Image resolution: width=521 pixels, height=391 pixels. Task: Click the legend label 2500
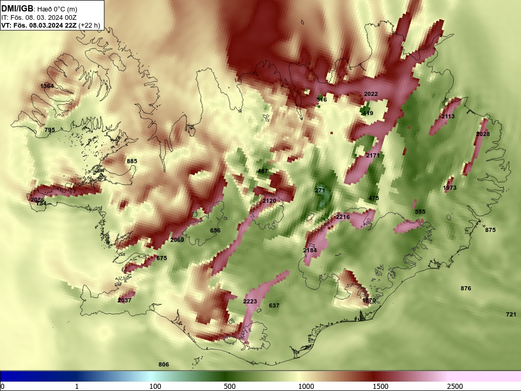455,386
